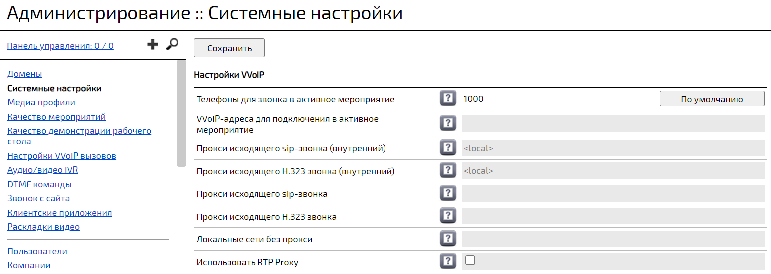Navigate to Настройки VVoIP вызовов
This screenshot has width=771, height=274.
62,156
